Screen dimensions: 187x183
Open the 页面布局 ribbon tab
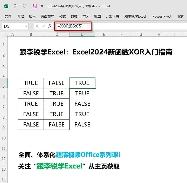pyautogui.click(x=47, y=16)
